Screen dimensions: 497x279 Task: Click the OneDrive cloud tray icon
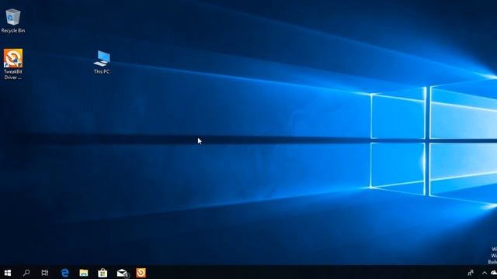494,273
